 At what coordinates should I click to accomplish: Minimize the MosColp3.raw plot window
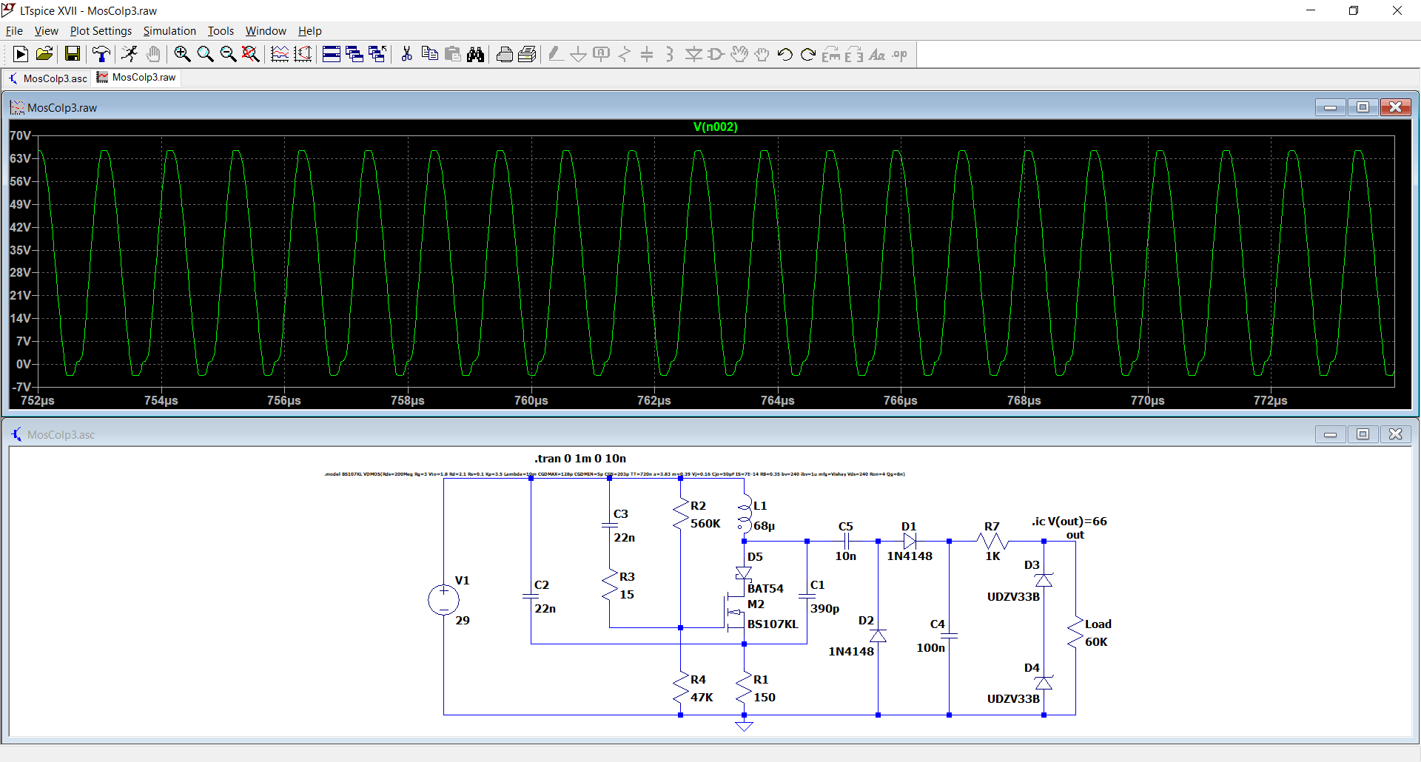pos(1330,107)
